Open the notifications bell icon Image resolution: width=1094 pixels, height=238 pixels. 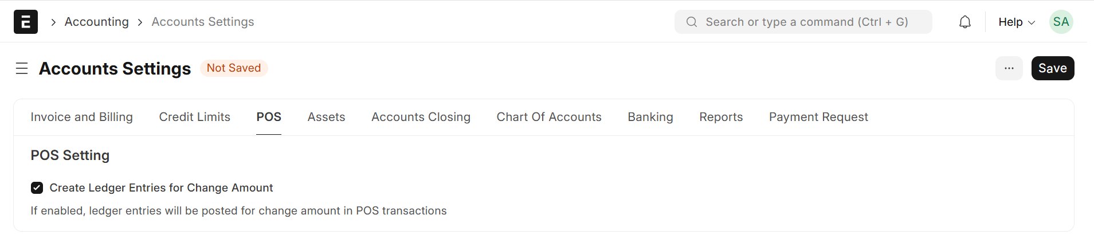click(x=965, y=22)
